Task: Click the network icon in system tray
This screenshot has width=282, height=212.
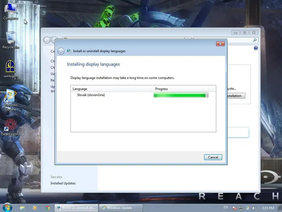Action: pyautogui.click(x=241, y=208)
